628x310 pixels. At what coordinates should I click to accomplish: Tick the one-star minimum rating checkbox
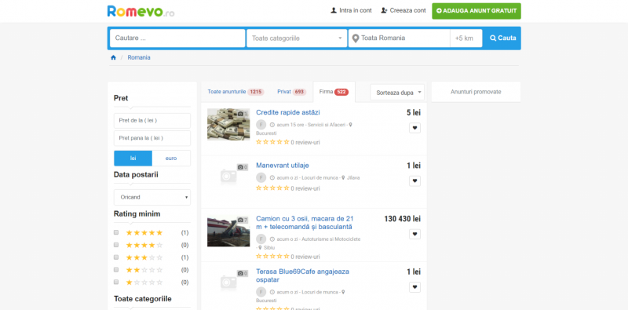coord(116,282)
